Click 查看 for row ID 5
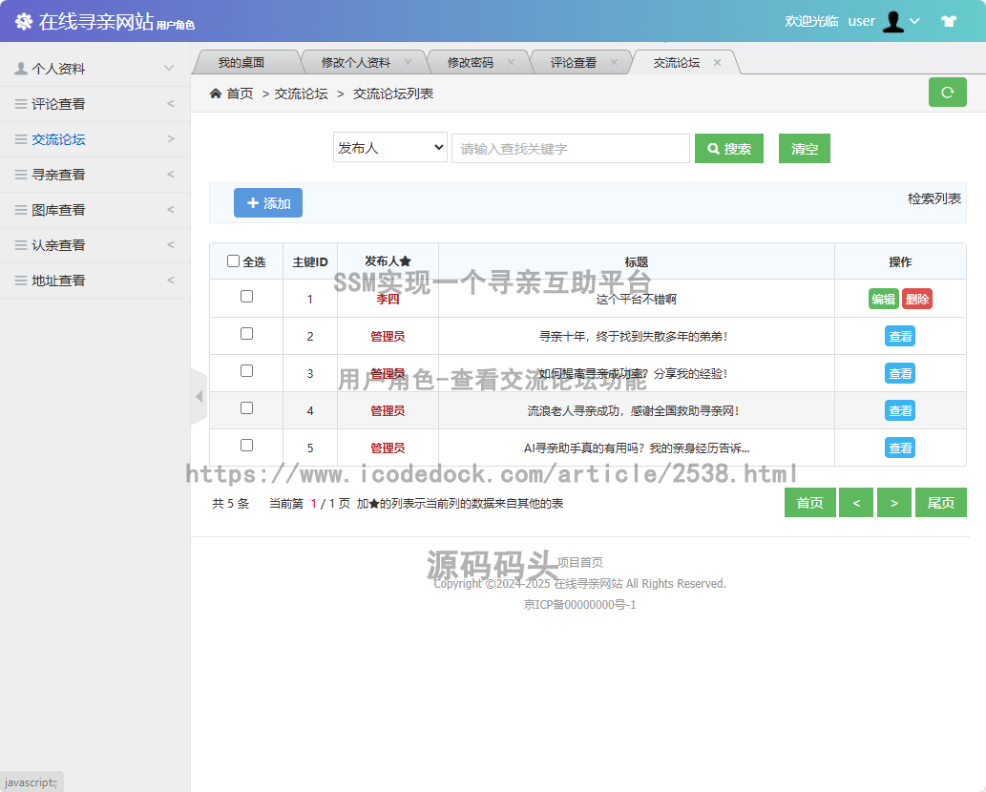Screen dimensions: 986x792 [x=900, y=448]
